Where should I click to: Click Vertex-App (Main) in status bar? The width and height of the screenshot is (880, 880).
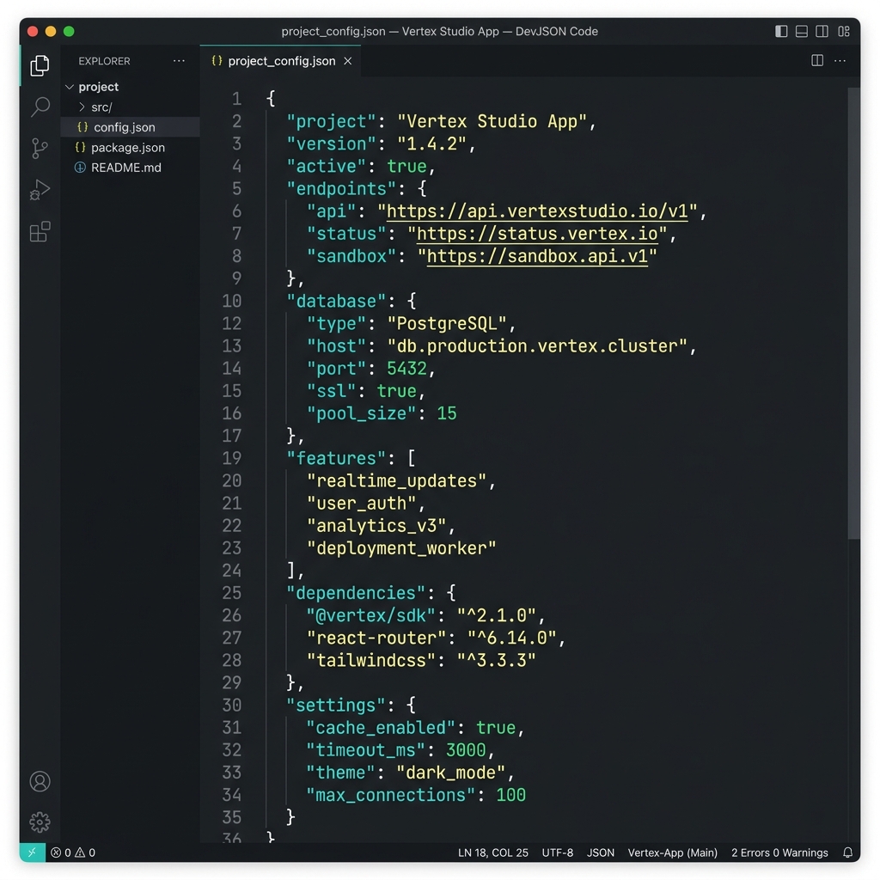[x=672, y=852]
